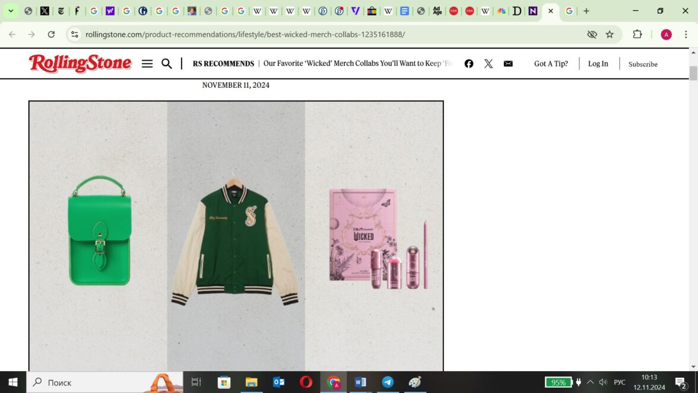Click the November 11, 2024 date
The width and height of the screenshot is (698, 393).
(236, 85)
